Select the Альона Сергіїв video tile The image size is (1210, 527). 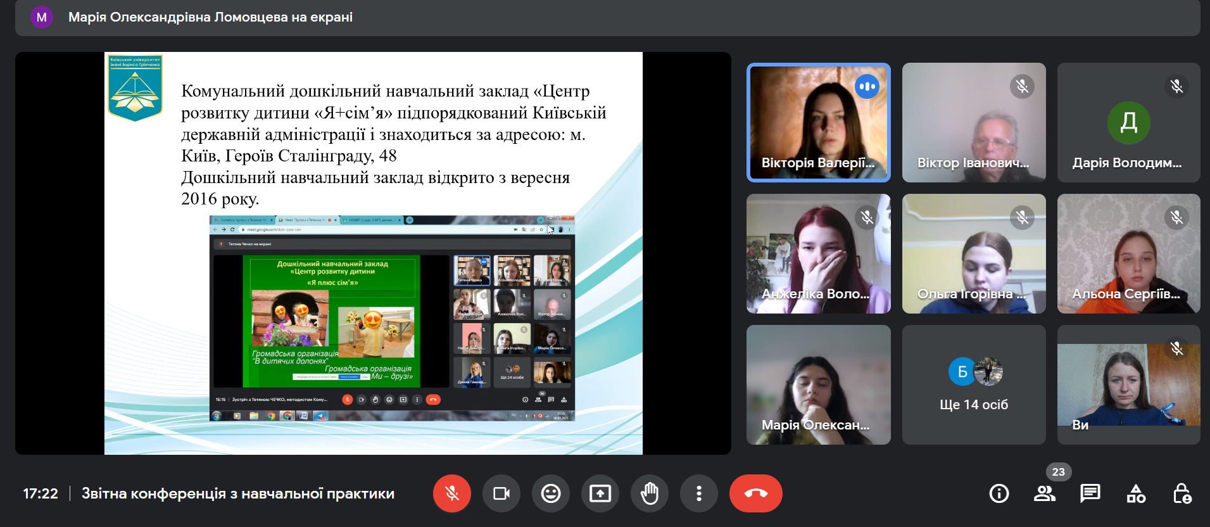(1128, 253)
